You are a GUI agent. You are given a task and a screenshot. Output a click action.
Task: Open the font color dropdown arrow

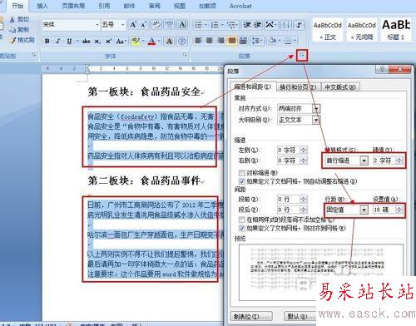coord(159,41)
